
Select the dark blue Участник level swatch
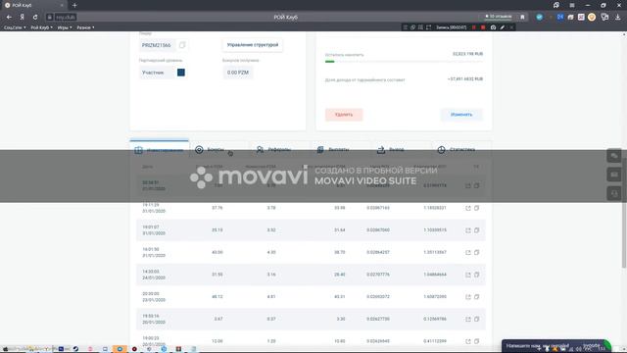click(181, 73)
